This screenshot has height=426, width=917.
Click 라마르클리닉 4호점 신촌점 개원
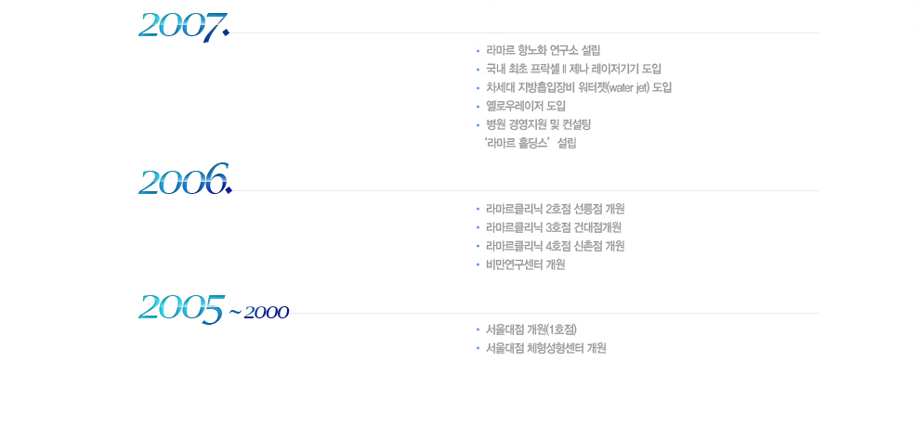555,246
